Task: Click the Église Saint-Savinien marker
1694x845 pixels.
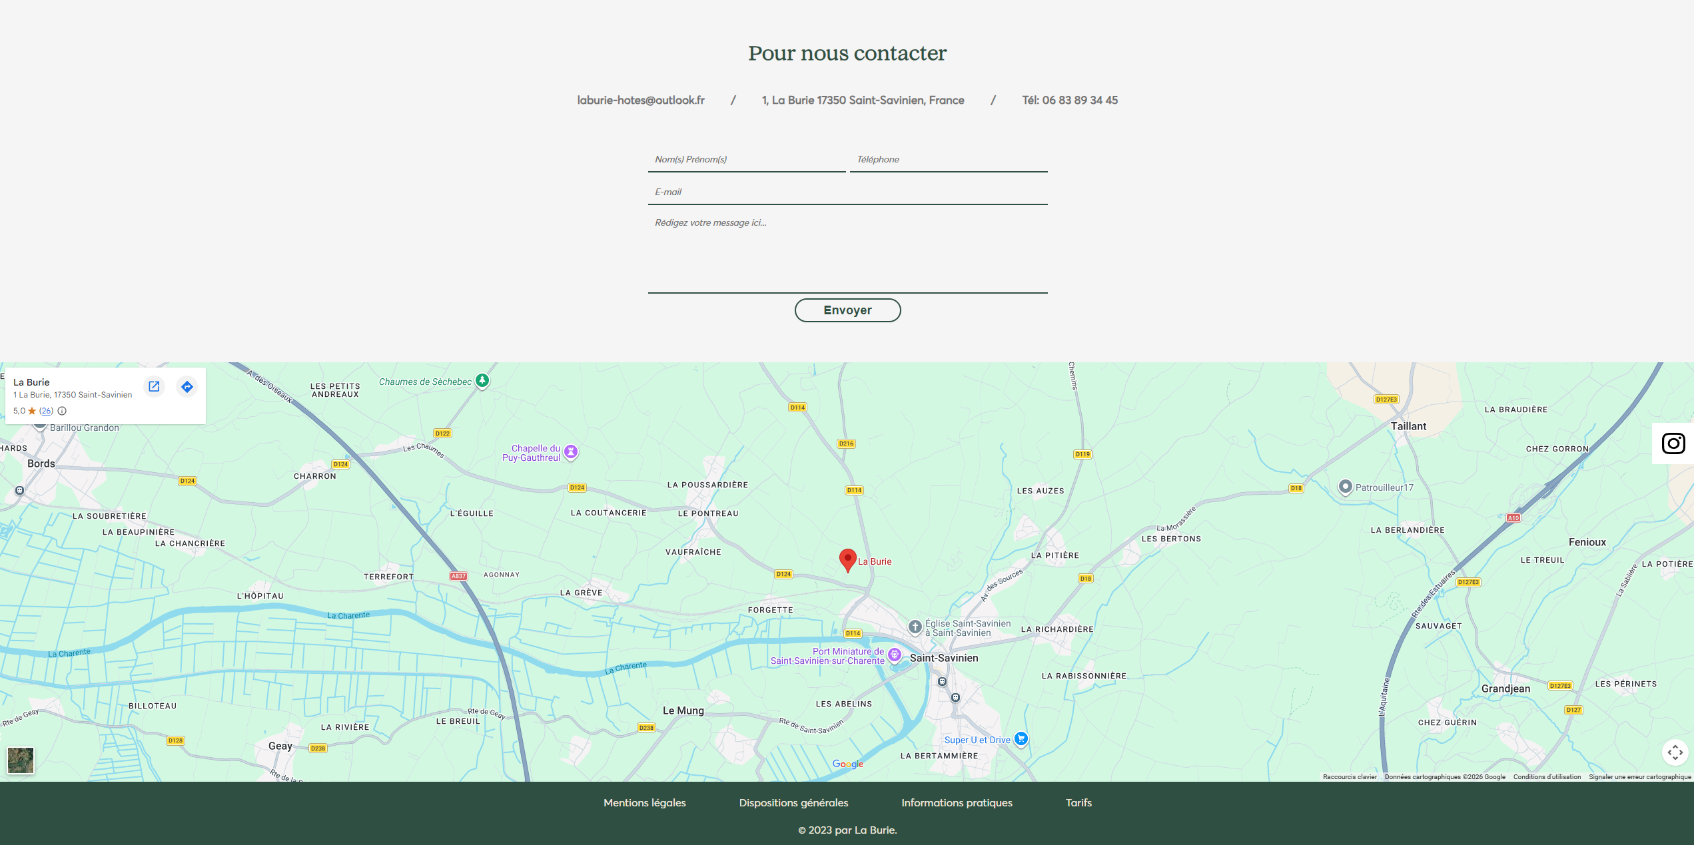Action: [915, 627]
